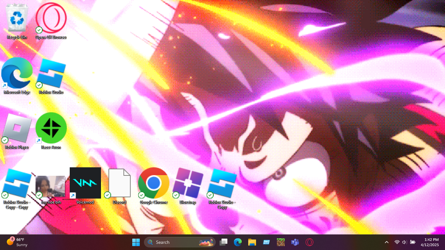Viewport: 445px width, 250px height.
Task: Open the weather widget showing 66°F Sunny
Action: [x=17, y=242]
